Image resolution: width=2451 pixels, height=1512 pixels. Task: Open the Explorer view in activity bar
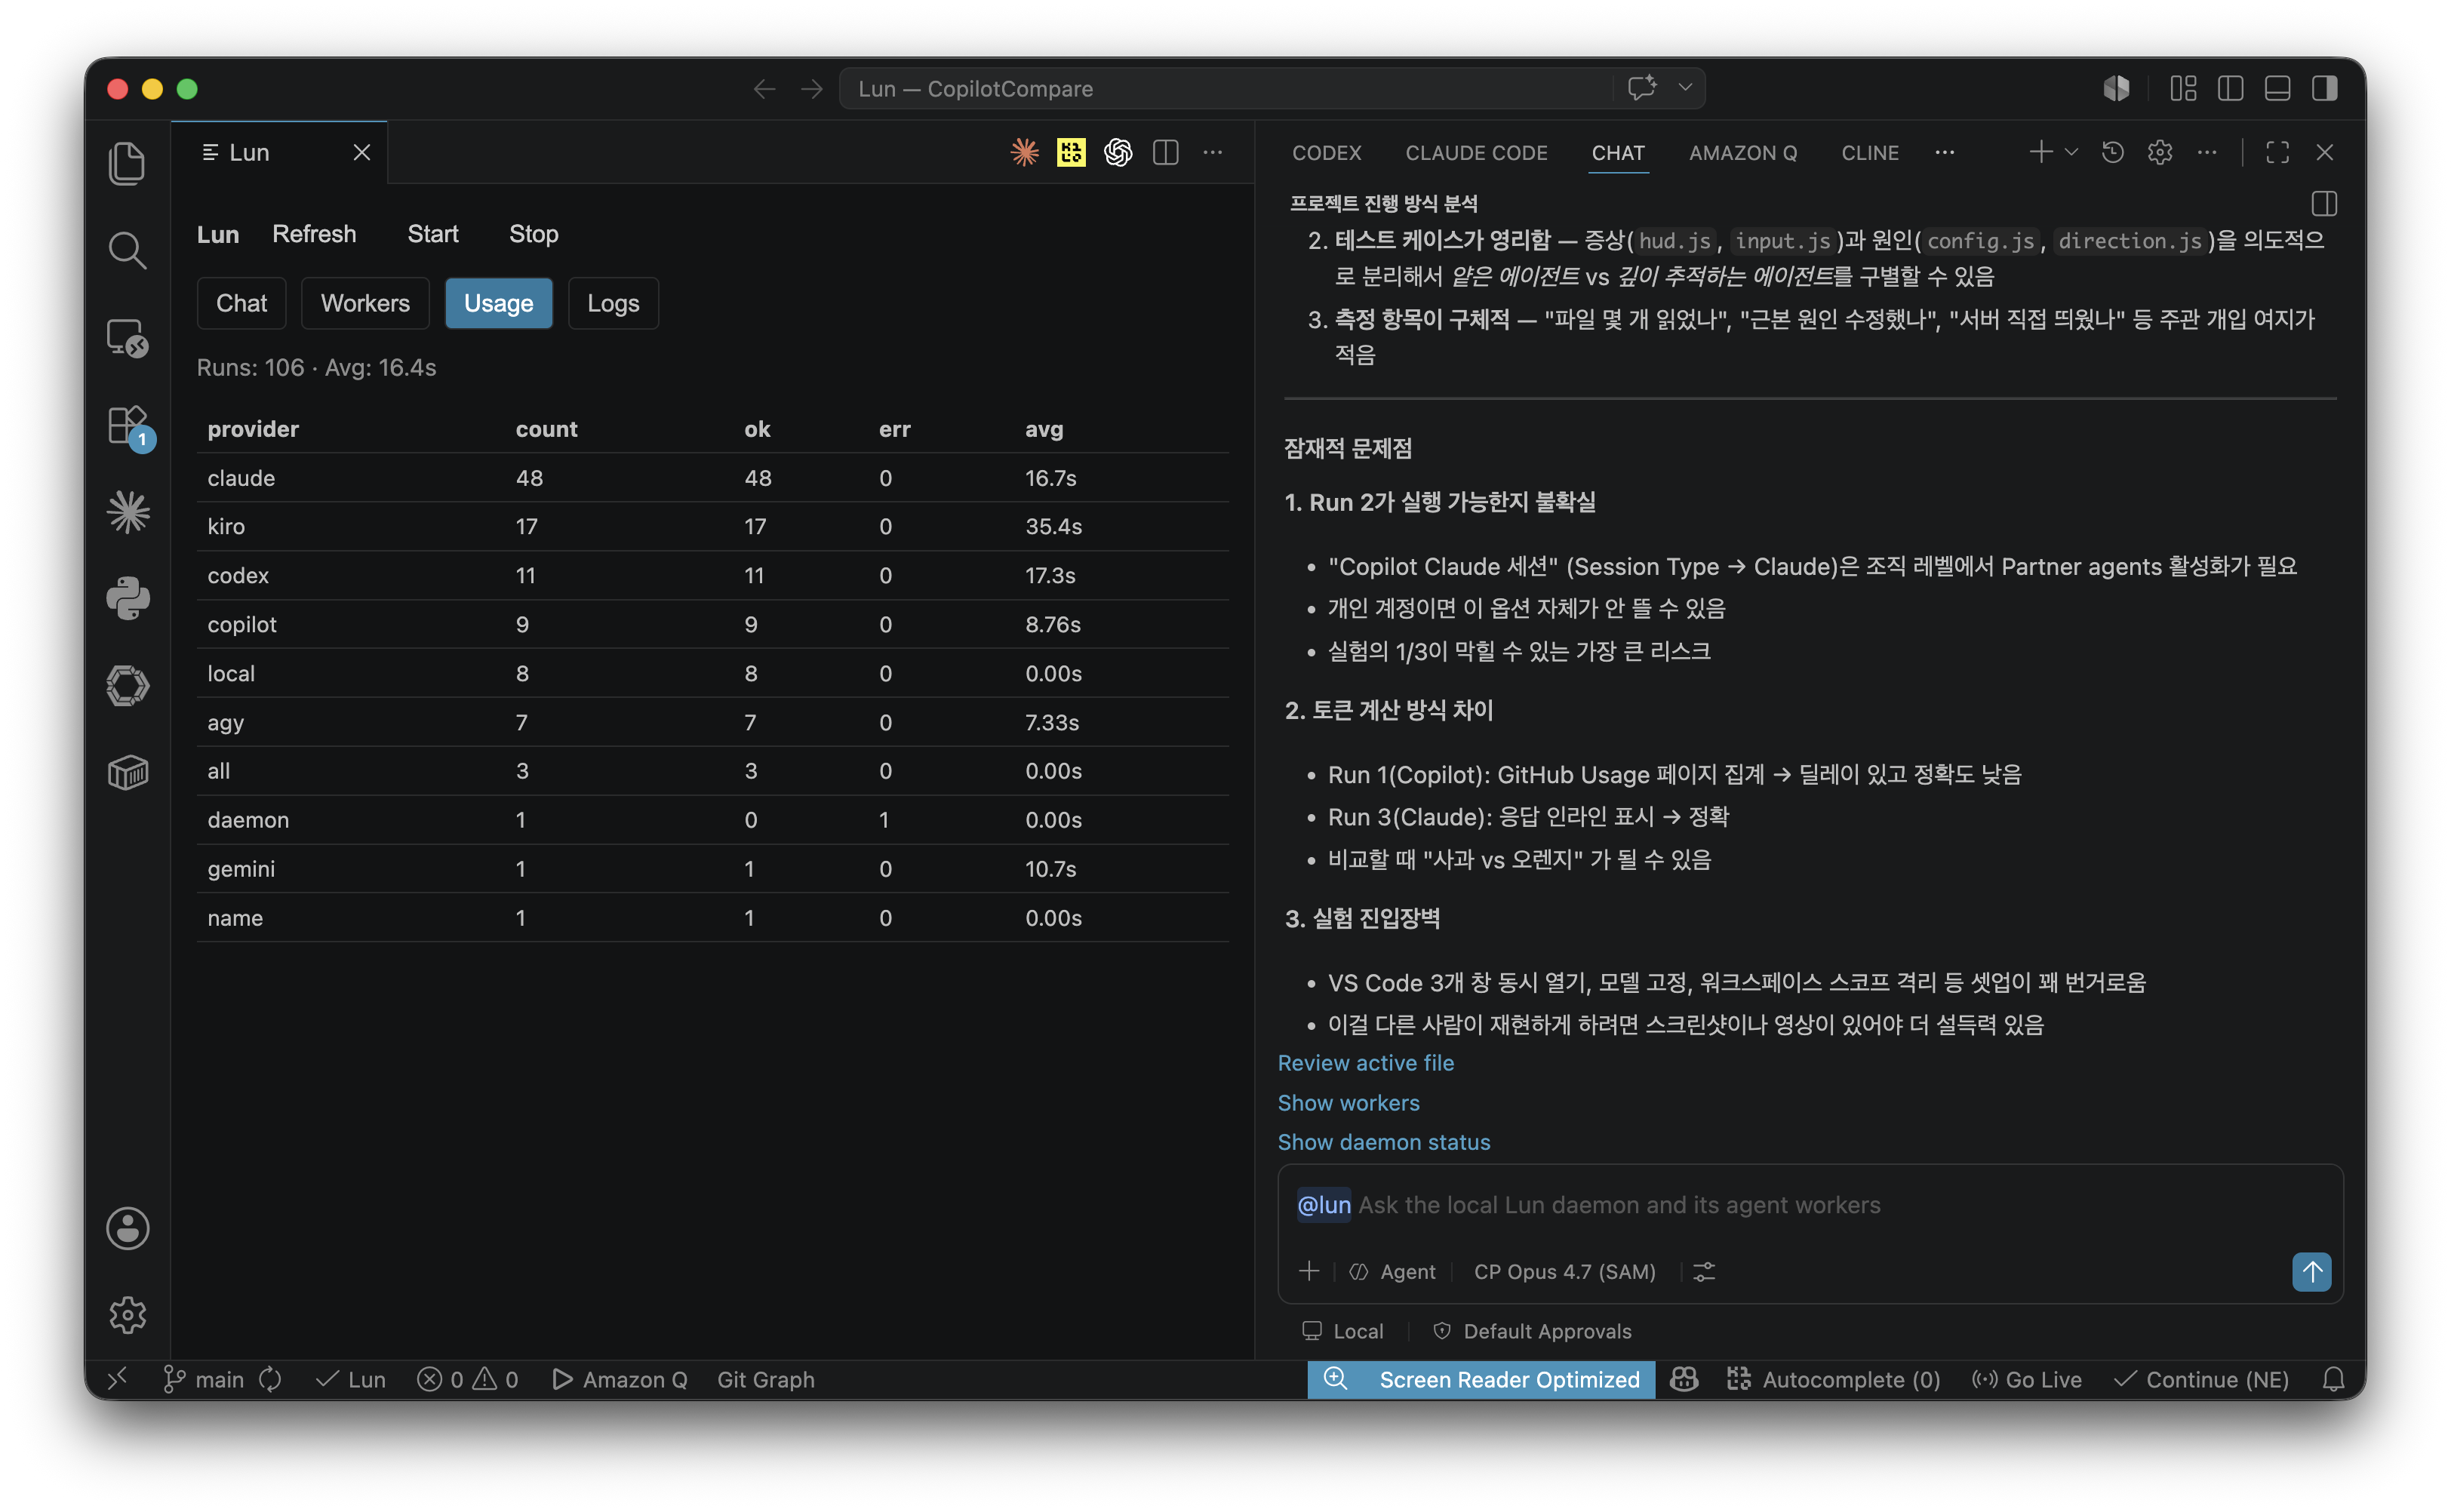[x=127, y=164]
